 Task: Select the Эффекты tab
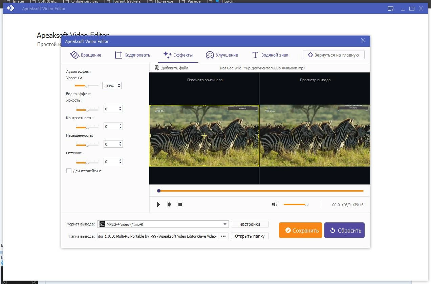pos(178,55)
